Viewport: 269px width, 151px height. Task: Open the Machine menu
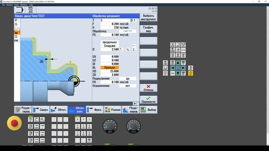pyautogui.click(x=10, y=5)
